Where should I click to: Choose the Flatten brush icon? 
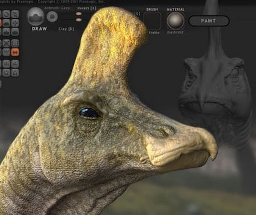point(7,23)
